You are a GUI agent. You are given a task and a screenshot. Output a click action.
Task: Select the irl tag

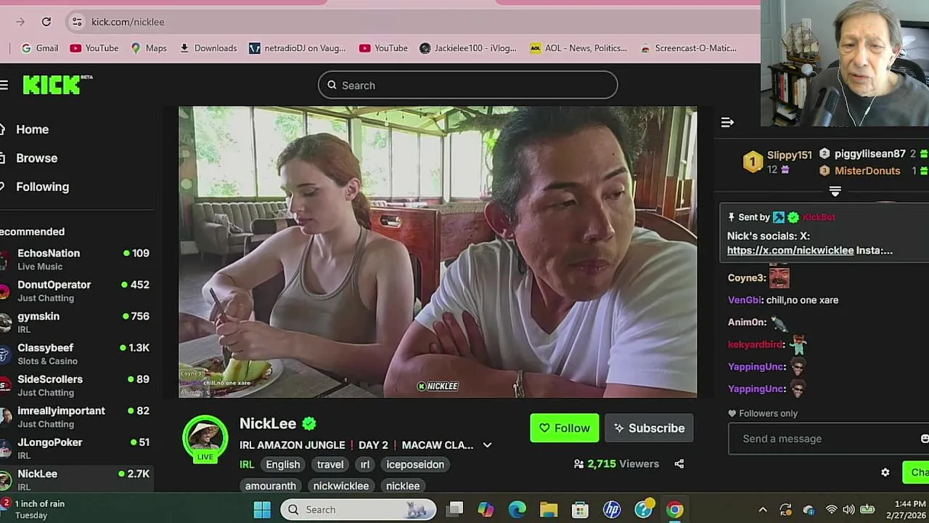click(365, 464)
